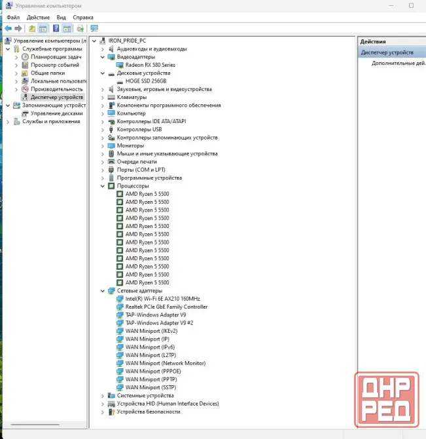The image size is (426, 439).
Task: Click the Local Users icon
Action: [x=25, y=81]
